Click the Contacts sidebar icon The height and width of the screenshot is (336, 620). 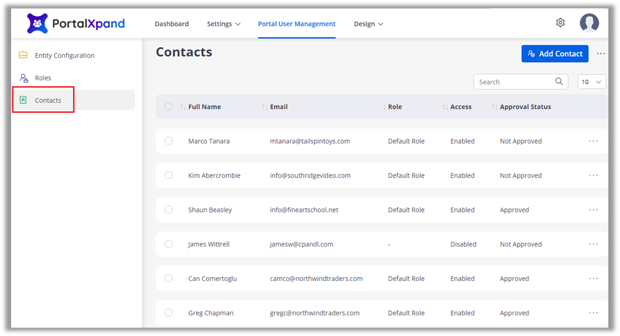point(23,100)
